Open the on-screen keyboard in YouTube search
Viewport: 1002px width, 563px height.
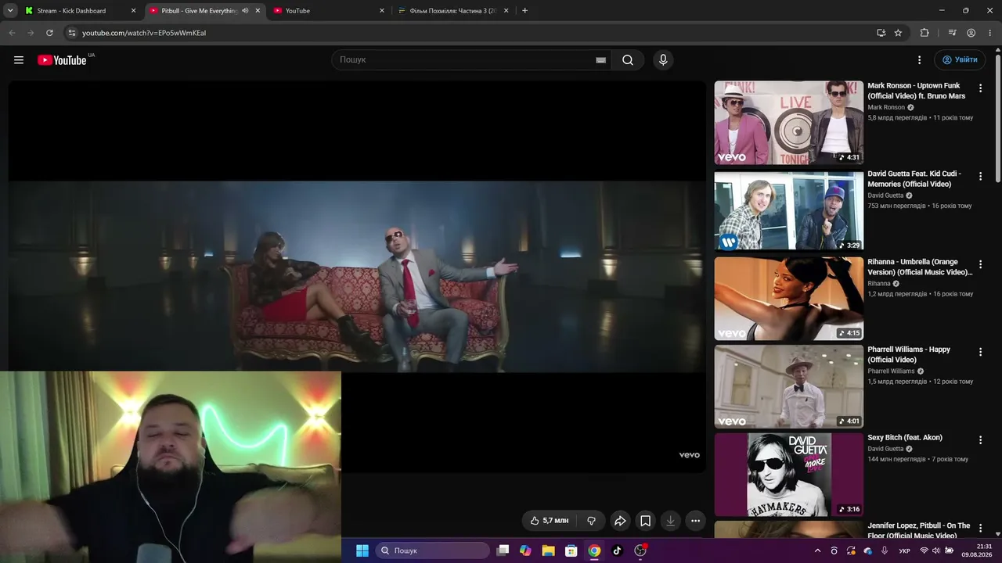pyautogui.click(x=600, y=60)
